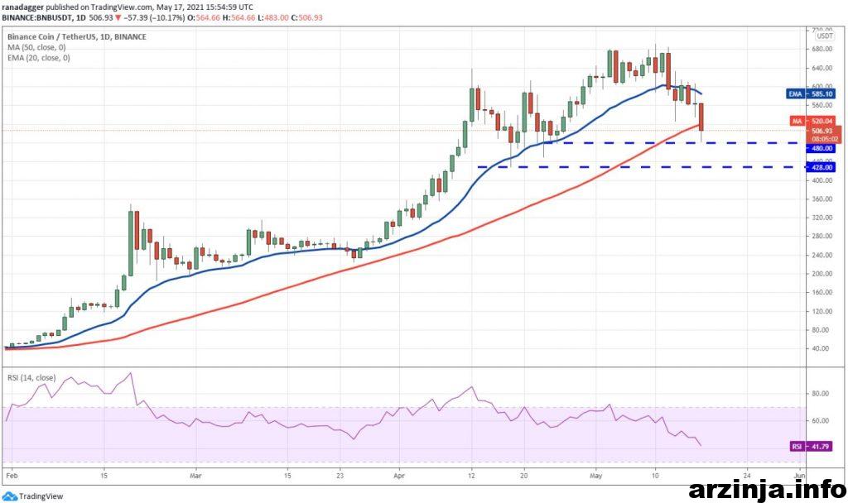Image resolution: width=848 pixels, height=503 pixels.
Task: Click the 400.00 price axis label
Action: click(822, 180)
